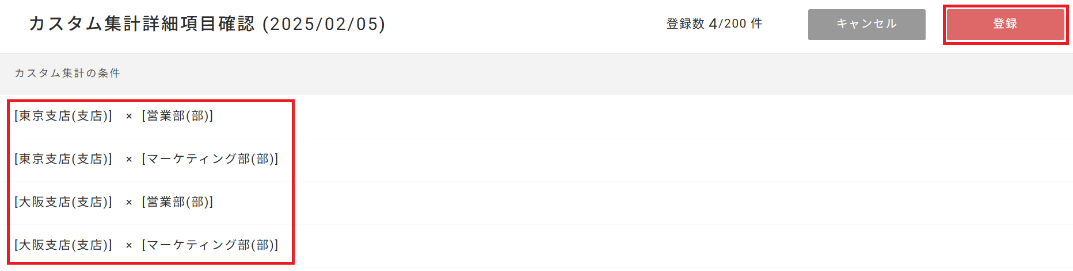Image resolution: width=1073 pixels, height=271 pixels.
Task: Select [東京支店(支店)] in the 営業部 row
Action: tap(63, 116)
